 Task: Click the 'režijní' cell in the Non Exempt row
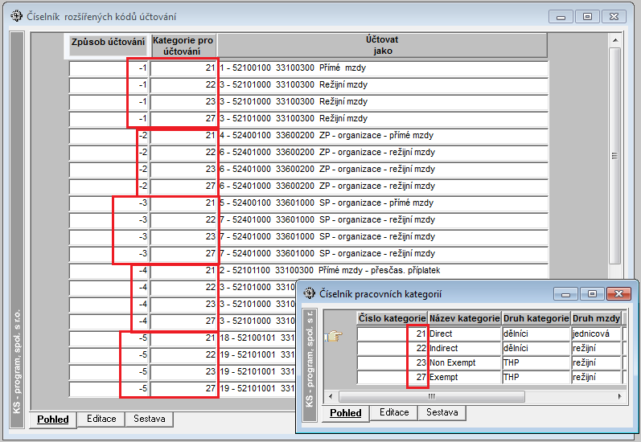click(597, 362)
